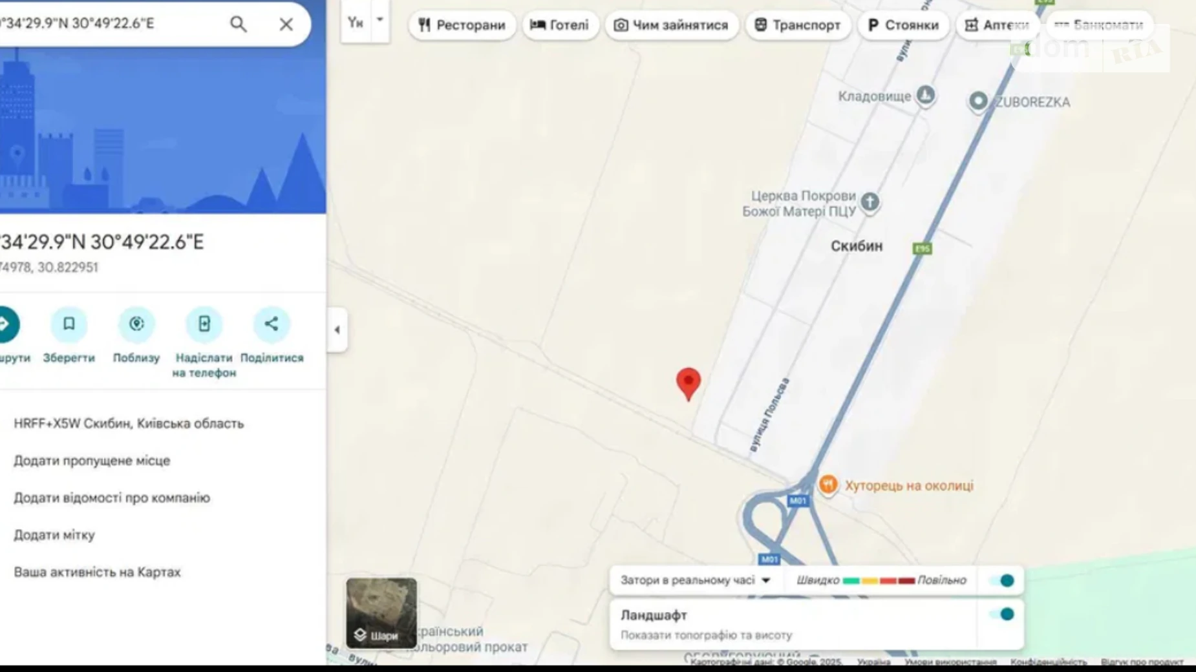This screenshot has height=672, width=1196.
Task: Open the Транспорт category chip
Action: point(797,25)
